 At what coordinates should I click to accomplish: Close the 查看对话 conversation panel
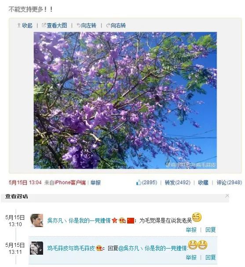[x=227, y=196]
